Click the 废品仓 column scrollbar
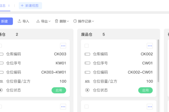The image size is (169, 112). point(158,61)
